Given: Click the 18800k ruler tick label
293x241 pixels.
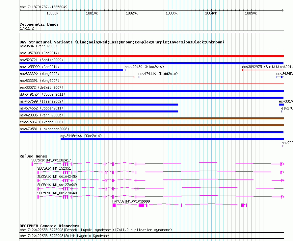Looking at the screenshot, I should coord(52,13).
